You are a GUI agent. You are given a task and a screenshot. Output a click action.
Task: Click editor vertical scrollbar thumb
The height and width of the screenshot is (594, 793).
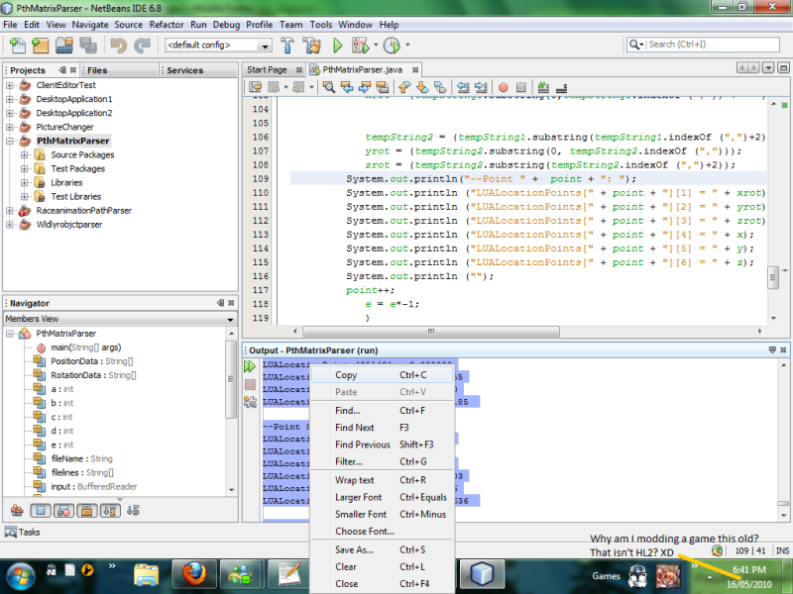(x=773, y=277)
